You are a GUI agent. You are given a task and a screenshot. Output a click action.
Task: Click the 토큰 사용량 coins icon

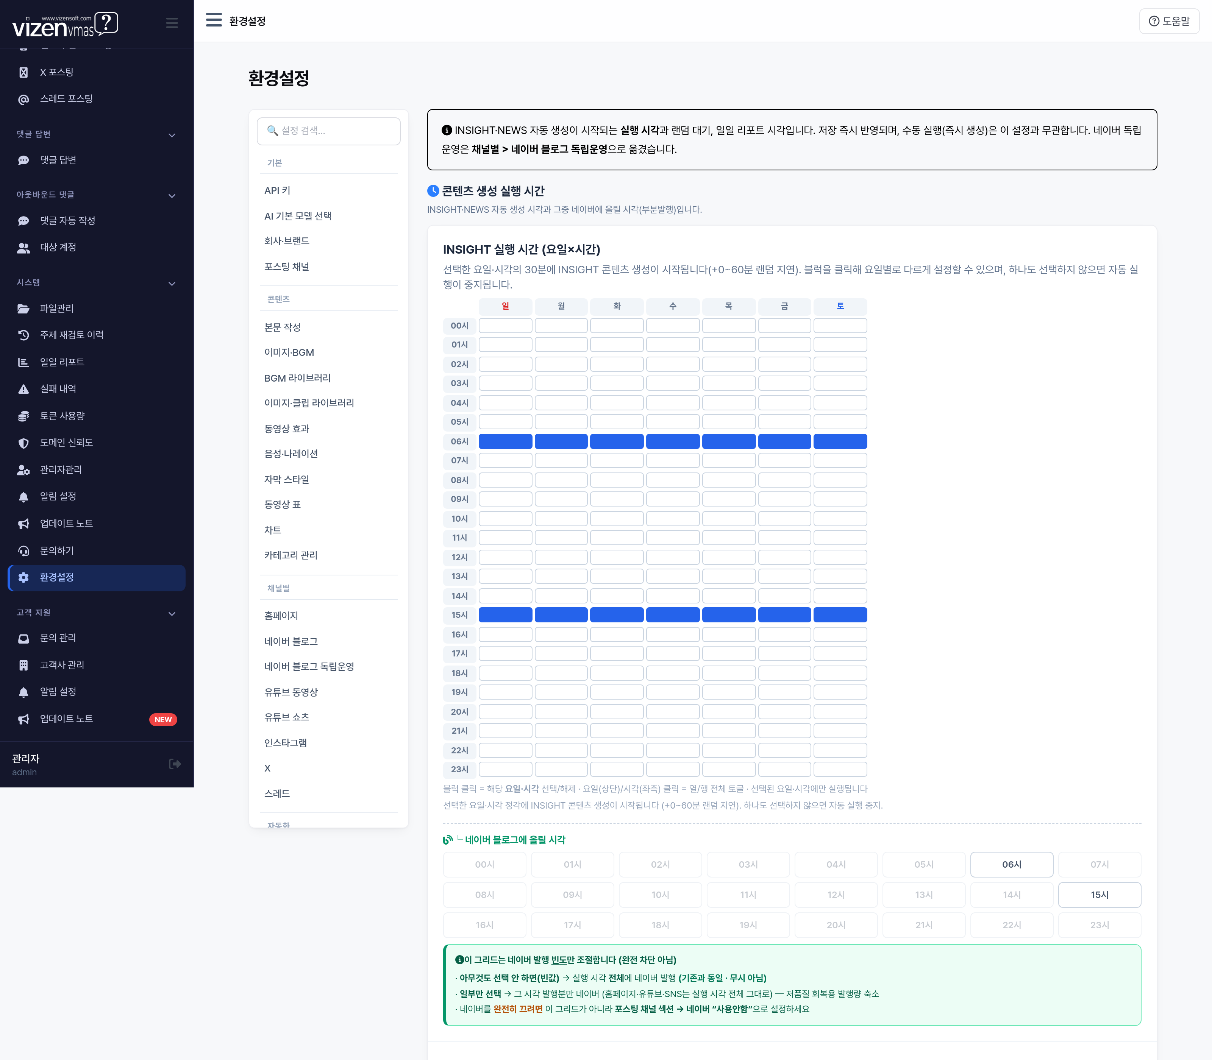[x=23, y=416]
